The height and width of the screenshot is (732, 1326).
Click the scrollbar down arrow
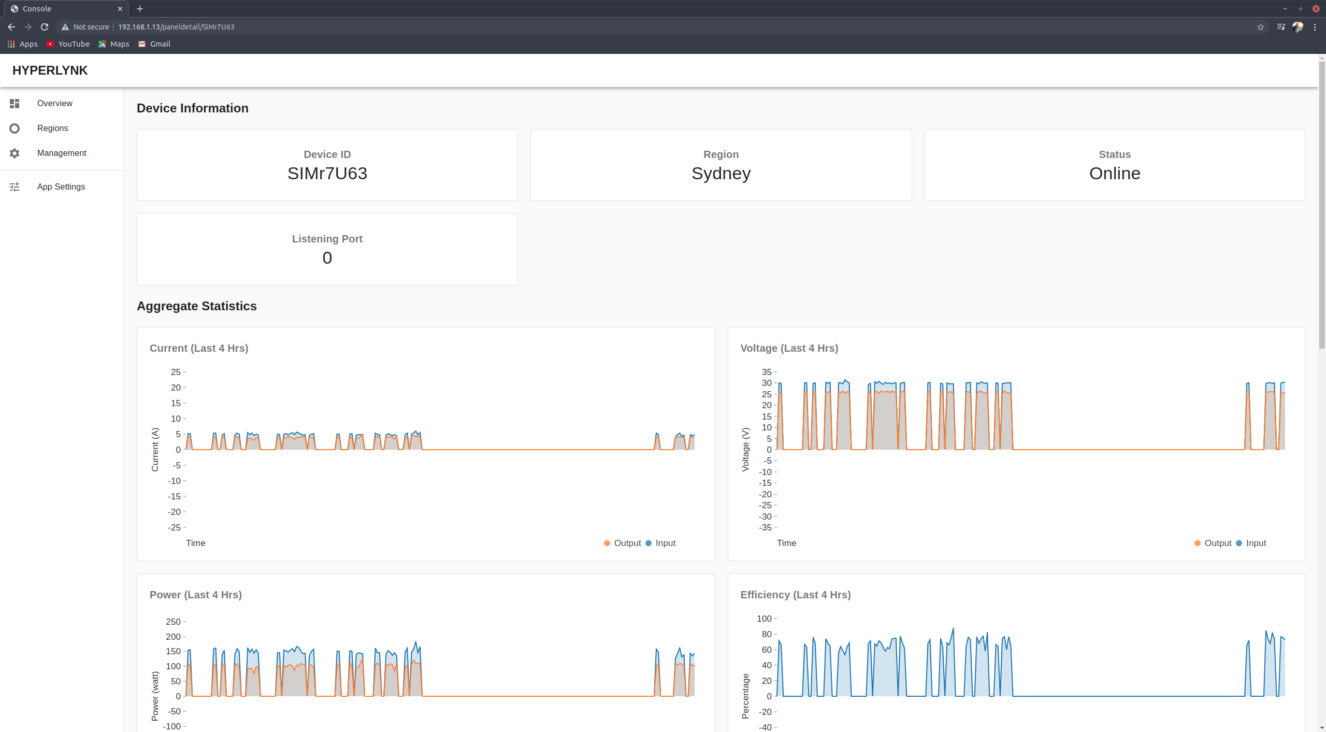click(x=1322, y=728)
